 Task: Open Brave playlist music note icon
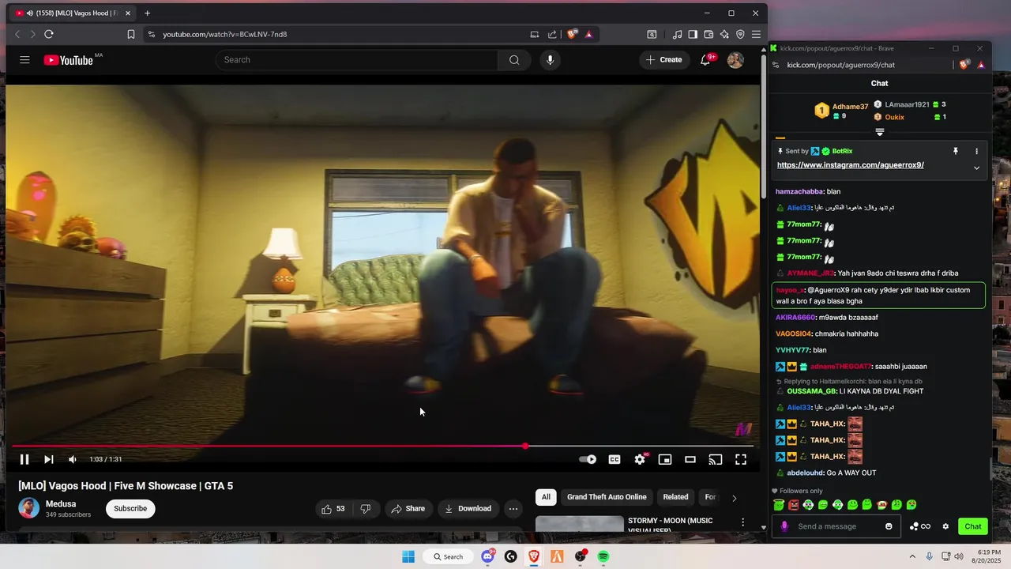677,34
